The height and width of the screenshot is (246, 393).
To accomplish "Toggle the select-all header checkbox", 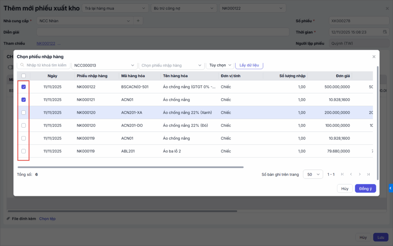I will point(23,76).
